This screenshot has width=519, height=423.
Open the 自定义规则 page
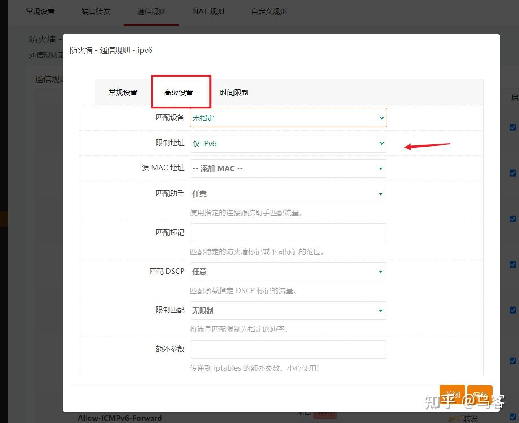[x=268, y=11]
